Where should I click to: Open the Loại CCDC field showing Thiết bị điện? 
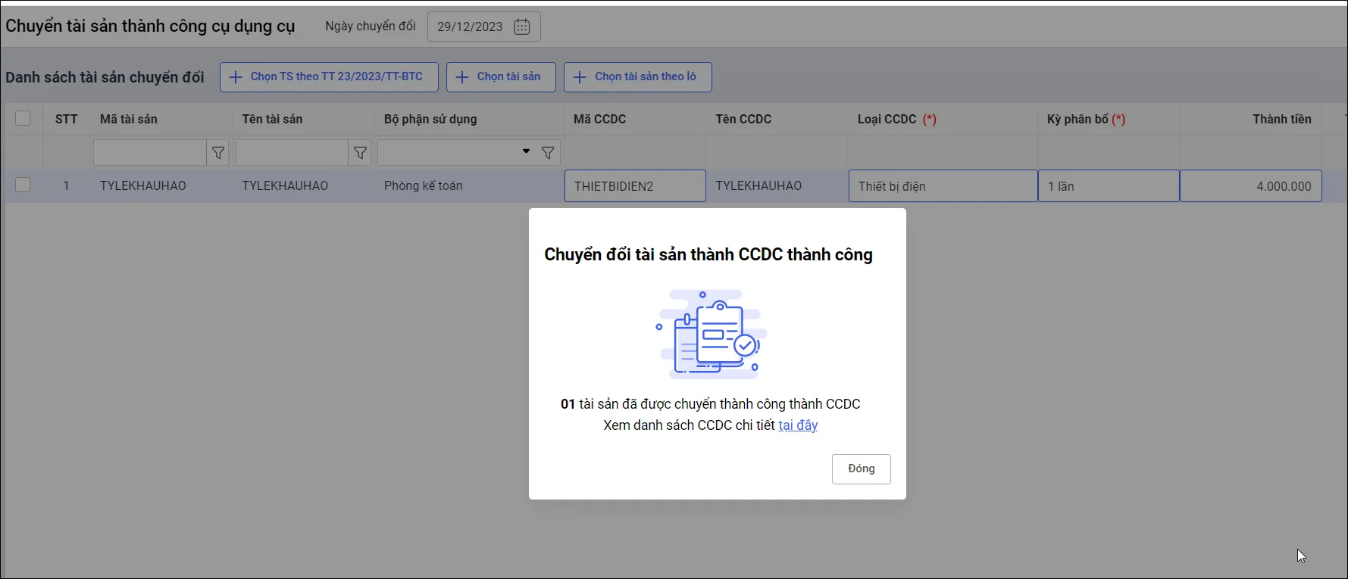943,186
